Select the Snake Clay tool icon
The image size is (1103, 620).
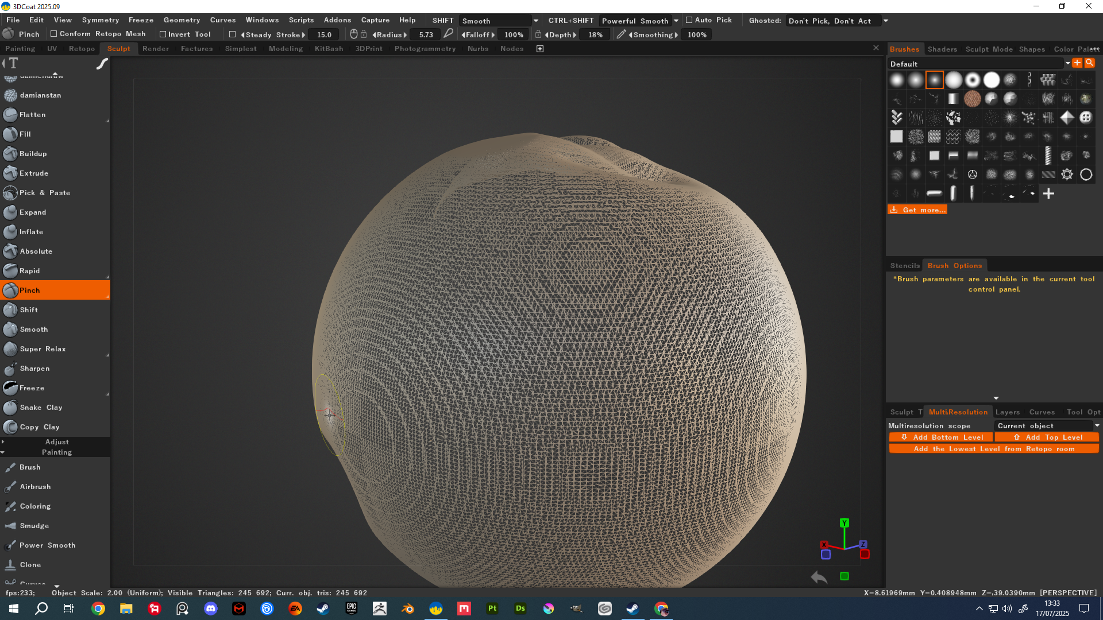(10, 408)
